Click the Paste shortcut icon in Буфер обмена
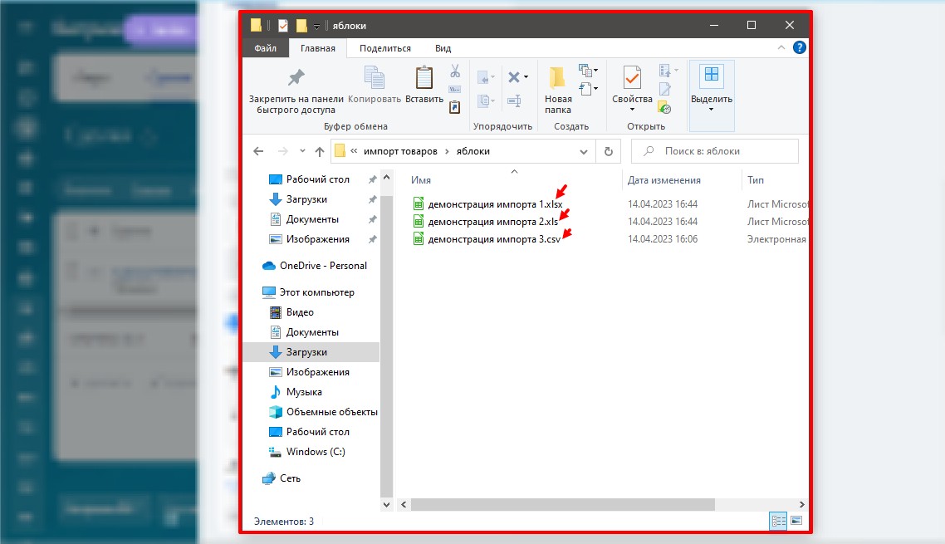The width and height of the screenshot is (945, 544). click(x=455, y=107)
